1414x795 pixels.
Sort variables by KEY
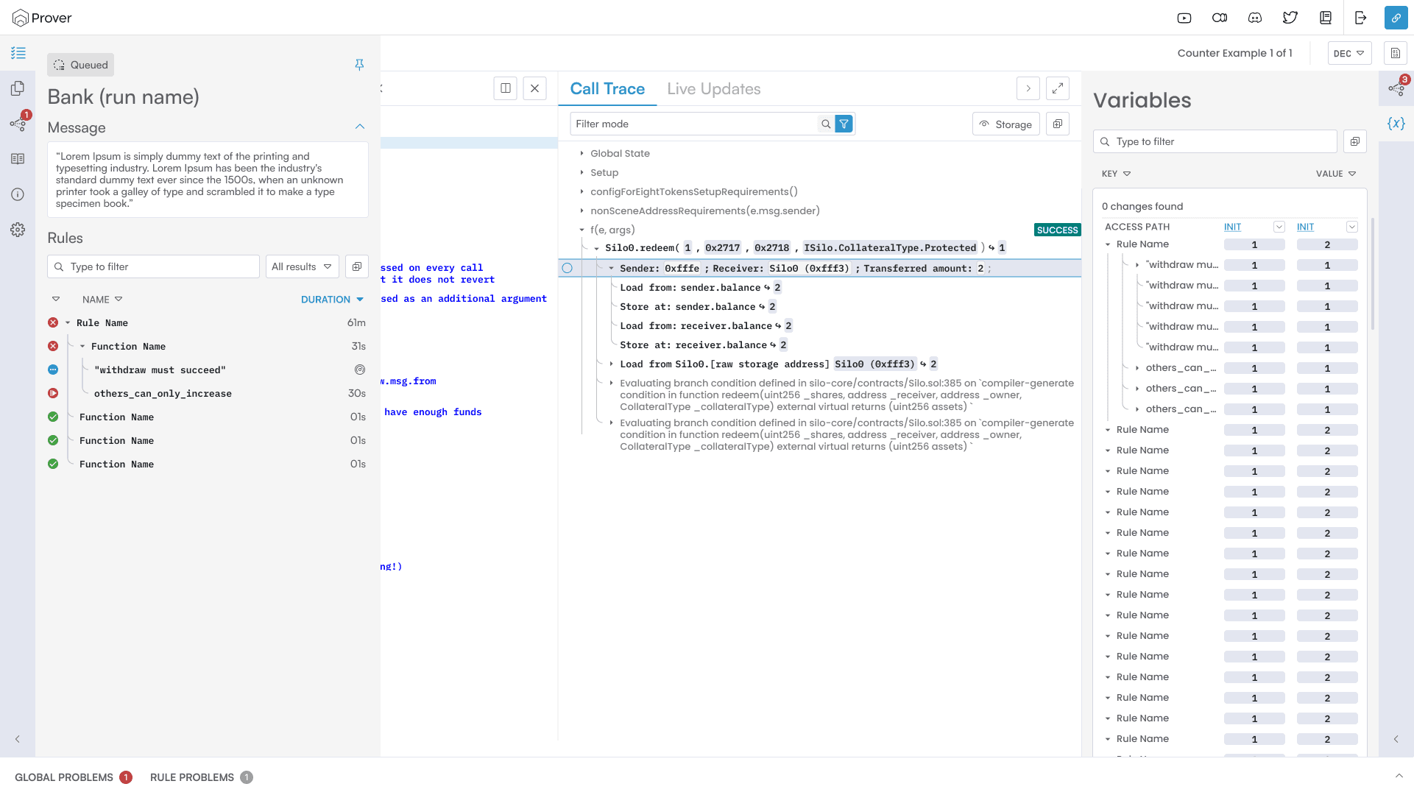tap(1116, 174)
